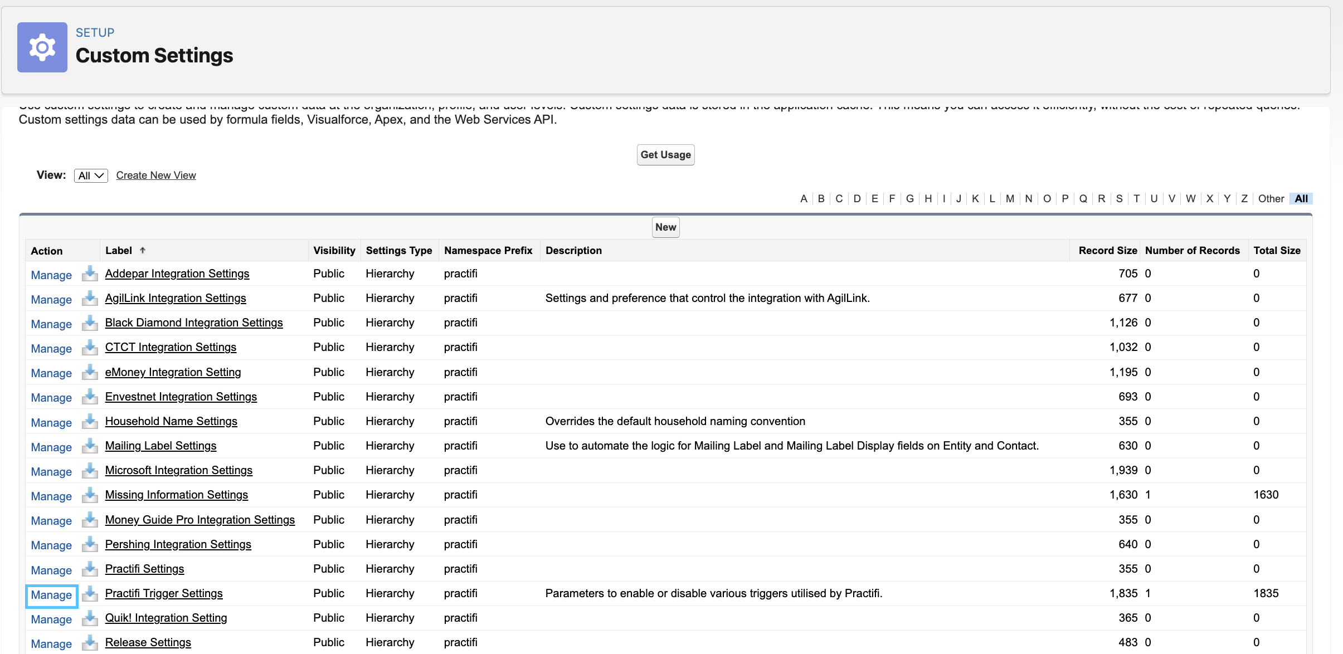Screen dimensions: 1343x654
Task: Click the Label column header
Action: 119,251
